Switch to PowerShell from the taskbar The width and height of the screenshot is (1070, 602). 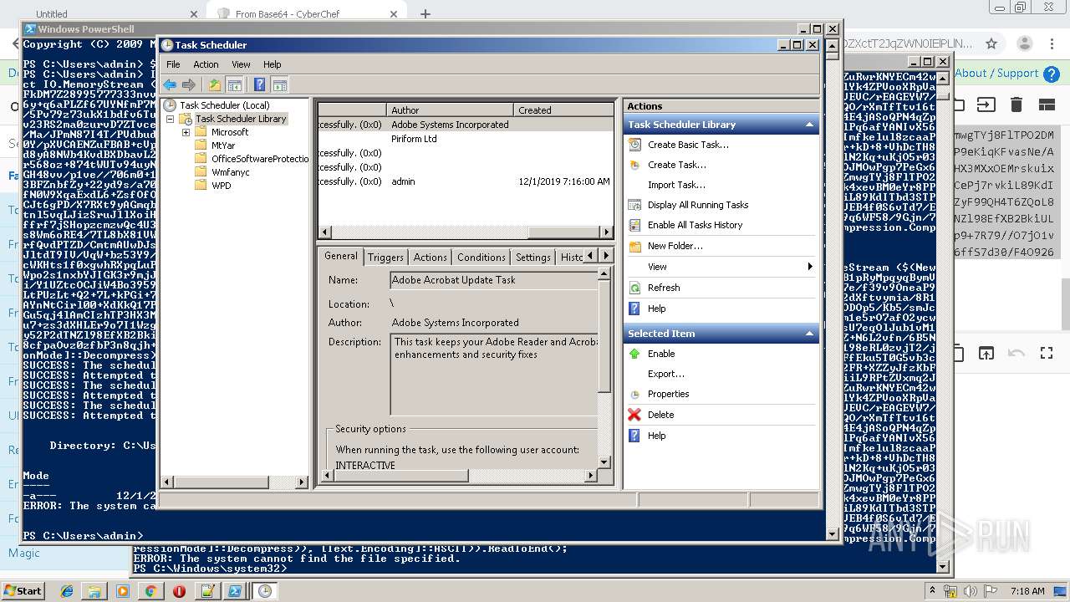click(235, 590)
